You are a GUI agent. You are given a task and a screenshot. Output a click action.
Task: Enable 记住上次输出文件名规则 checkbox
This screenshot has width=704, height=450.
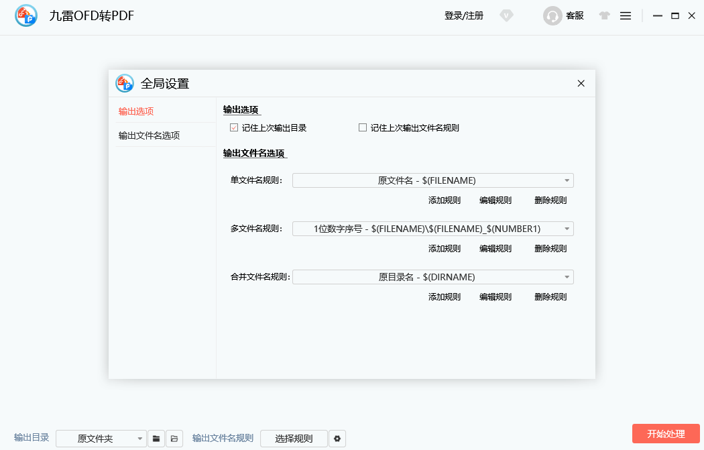[362, 127]
